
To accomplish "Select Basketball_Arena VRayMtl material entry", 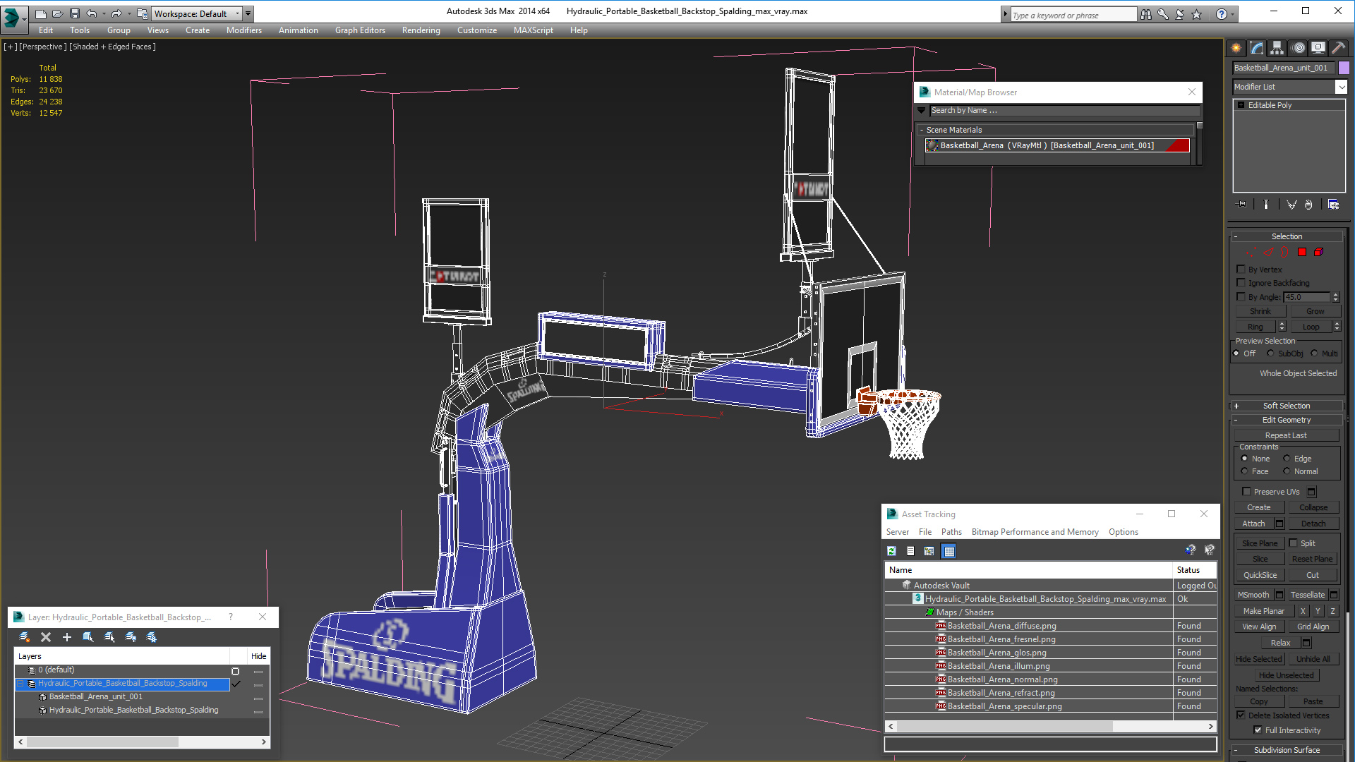I will pos(1057,145).
